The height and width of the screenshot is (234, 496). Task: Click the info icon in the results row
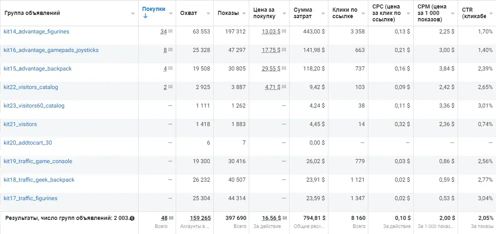[132, 218]
